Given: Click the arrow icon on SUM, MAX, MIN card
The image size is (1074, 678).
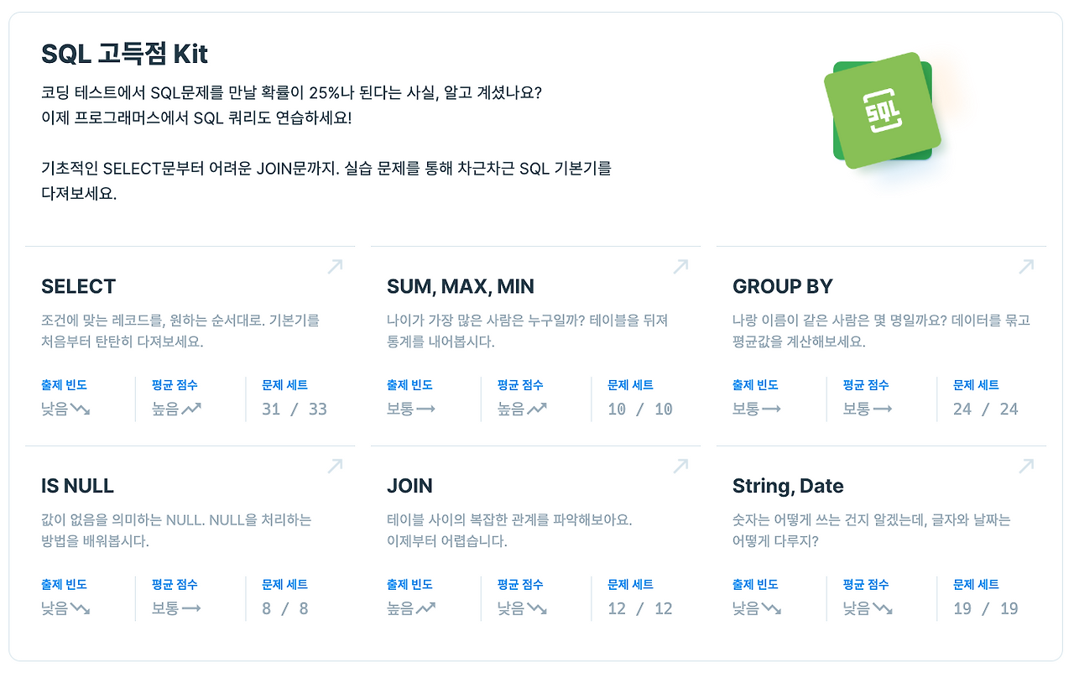Looking at the screenshot, I should pyautogui.click(x=680, y=267).
